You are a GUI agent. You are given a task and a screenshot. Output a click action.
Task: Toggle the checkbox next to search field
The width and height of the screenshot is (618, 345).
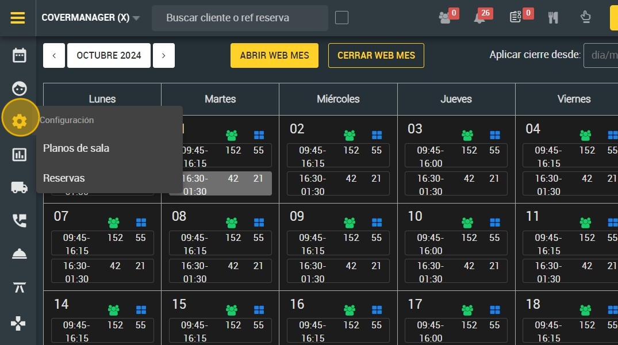[341, 18]
